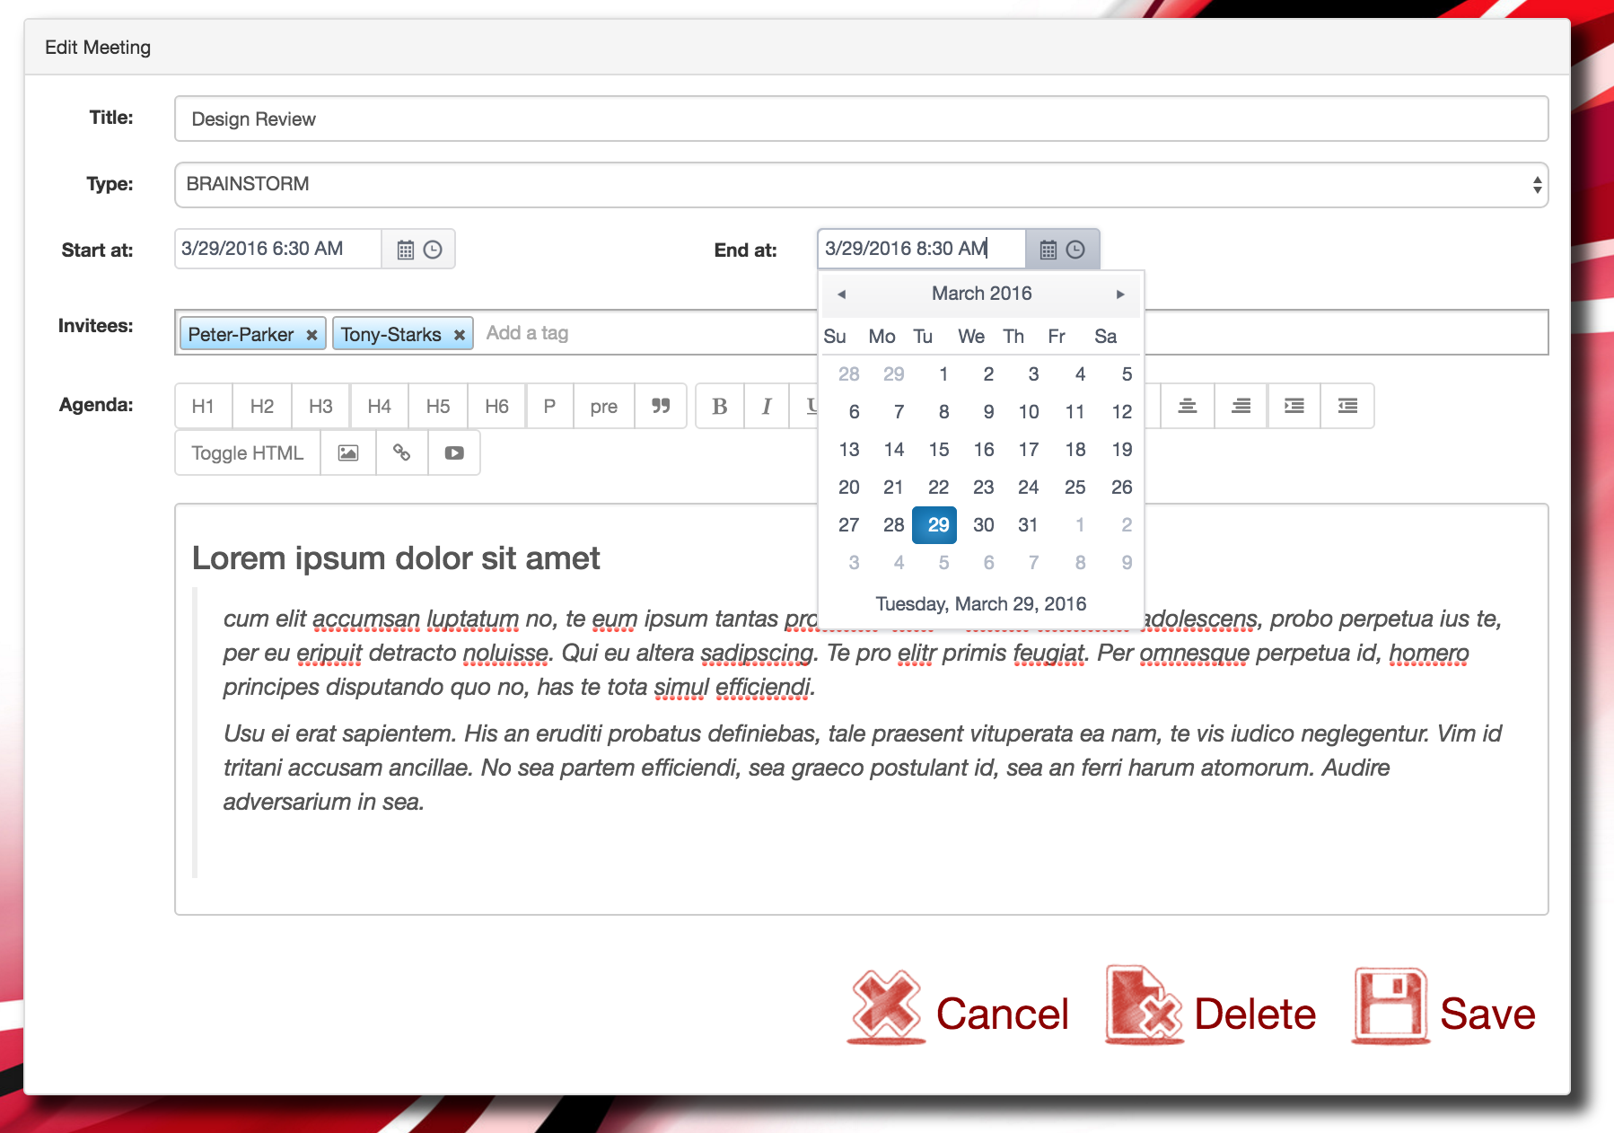
Task: Open the Start at calendar picker icon
Action: 406,250
